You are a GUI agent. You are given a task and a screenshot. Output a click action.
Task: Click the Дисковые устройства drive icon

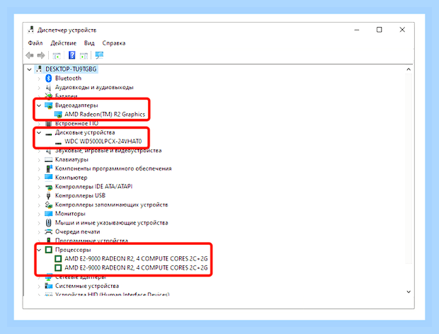[x=48, y=134]
